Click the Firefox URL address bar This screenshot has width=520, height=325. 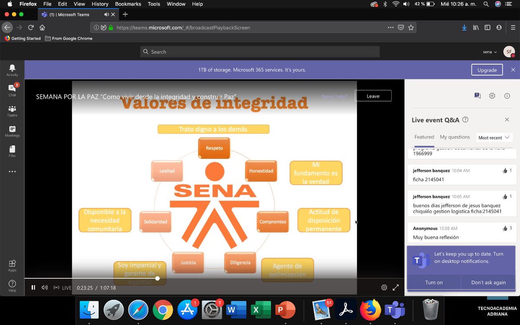pyautogui.click(x=253, y=27)
